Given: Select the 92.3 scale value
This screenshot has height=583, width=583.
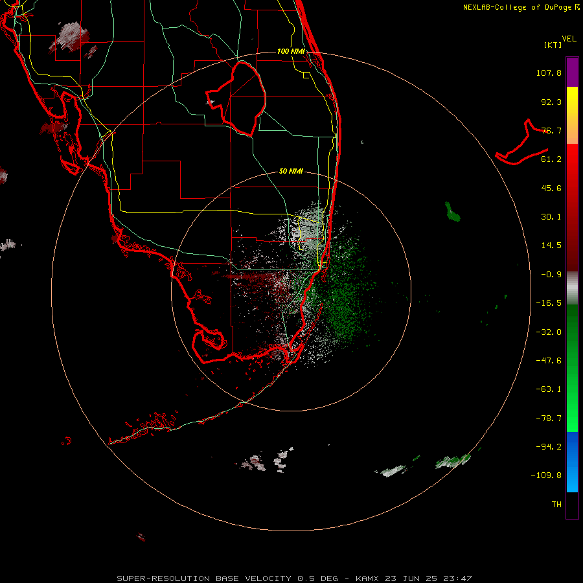Looking at the screenshot, I should point(551,102).
